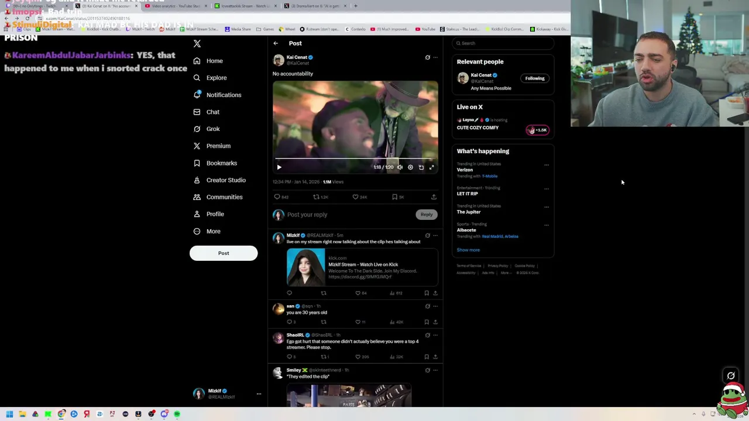Open the Windows Start menu
Viewport: 749px width, 421px height.
click(x=9, y=414)
